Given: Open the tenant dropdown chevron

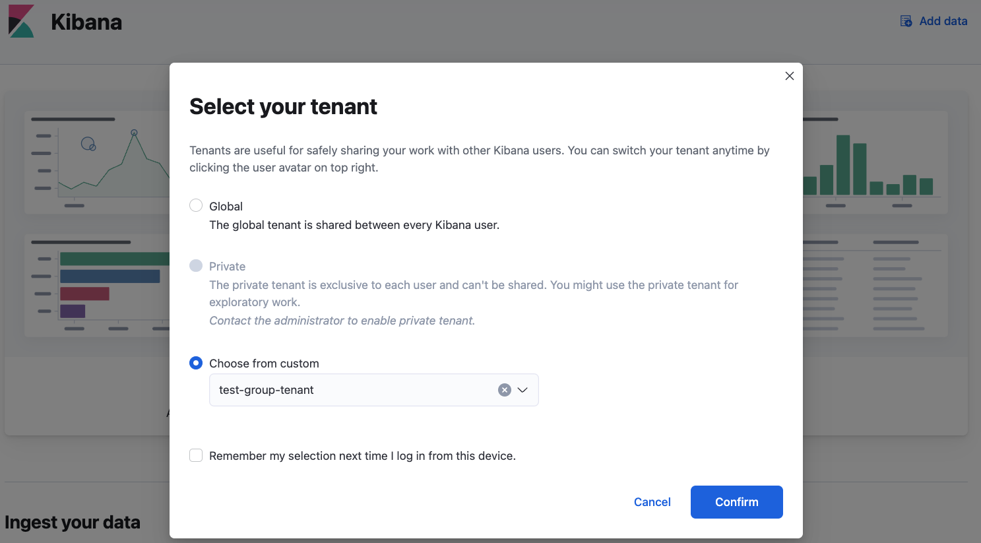Looking at the screenshot, I should point(522,389).
